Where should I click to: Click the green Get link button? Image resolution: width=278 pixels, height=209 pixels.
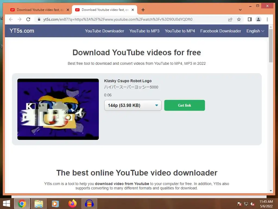tap(184, 105)
